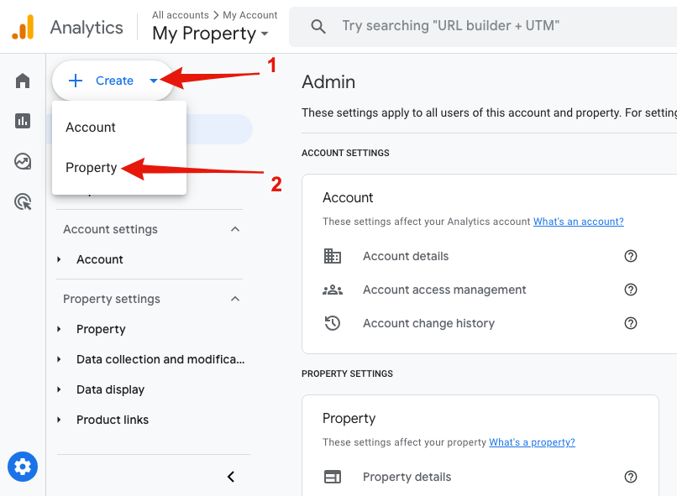Open Property details row

480,477
